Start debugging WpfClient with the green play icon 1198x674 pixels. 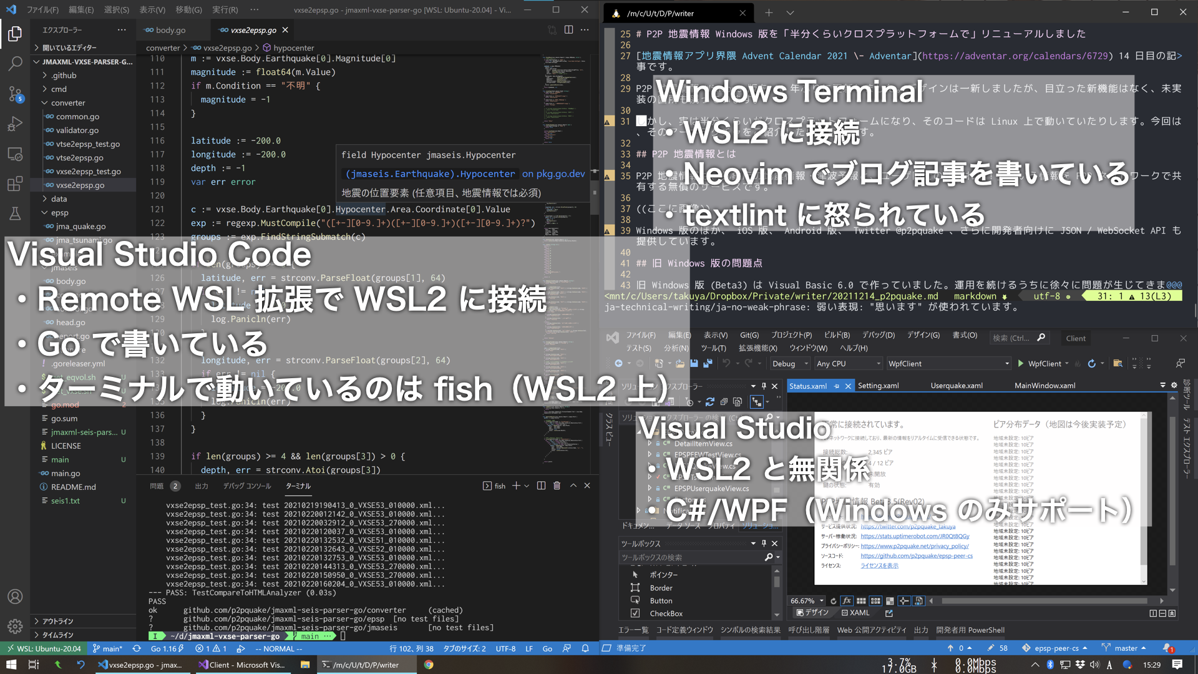(x=1021, y=363)
